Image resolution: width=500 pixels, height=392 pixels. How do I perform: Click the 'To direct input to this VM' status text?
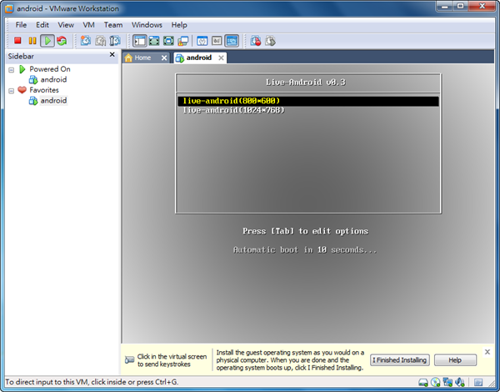tap(92, 382)
